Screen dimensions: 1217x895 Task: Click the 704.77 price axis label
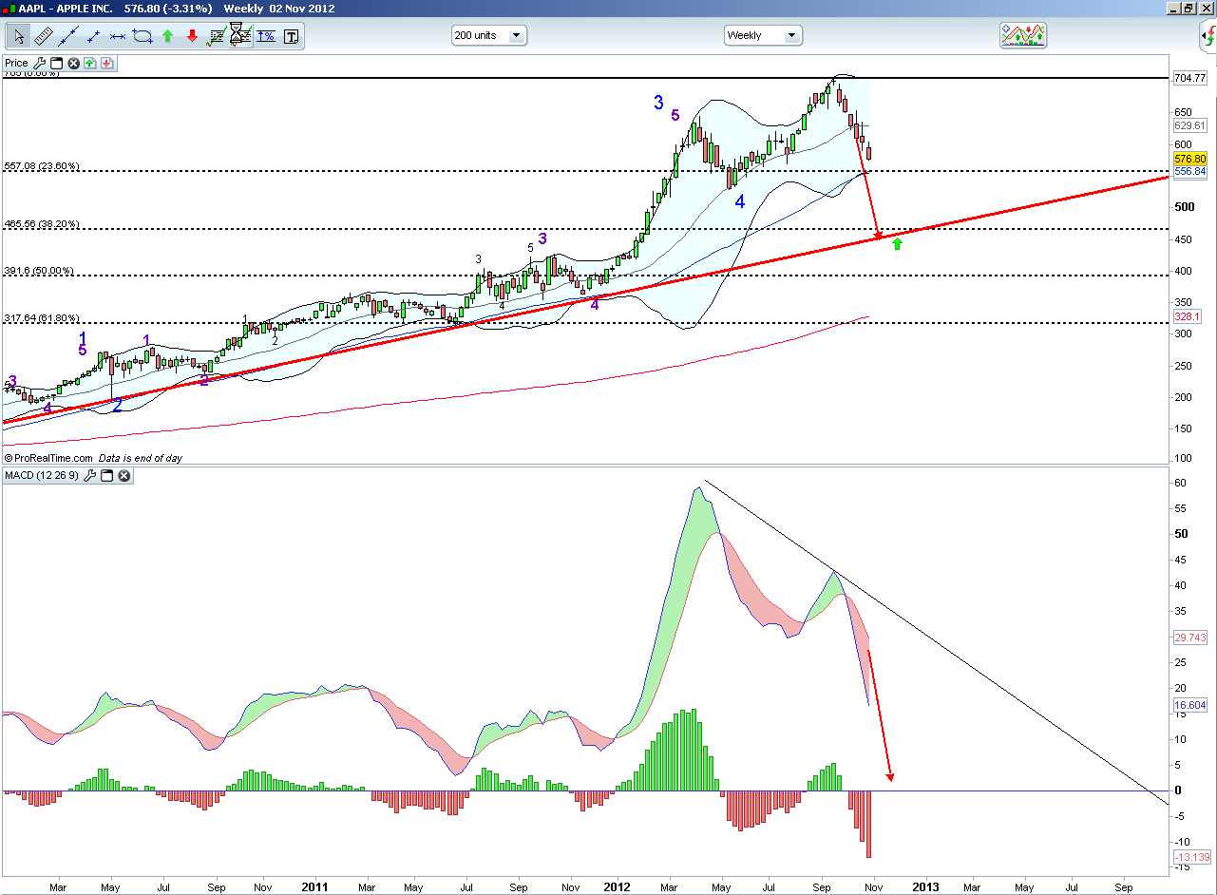pyautogui.click(x=1189, y=78)
